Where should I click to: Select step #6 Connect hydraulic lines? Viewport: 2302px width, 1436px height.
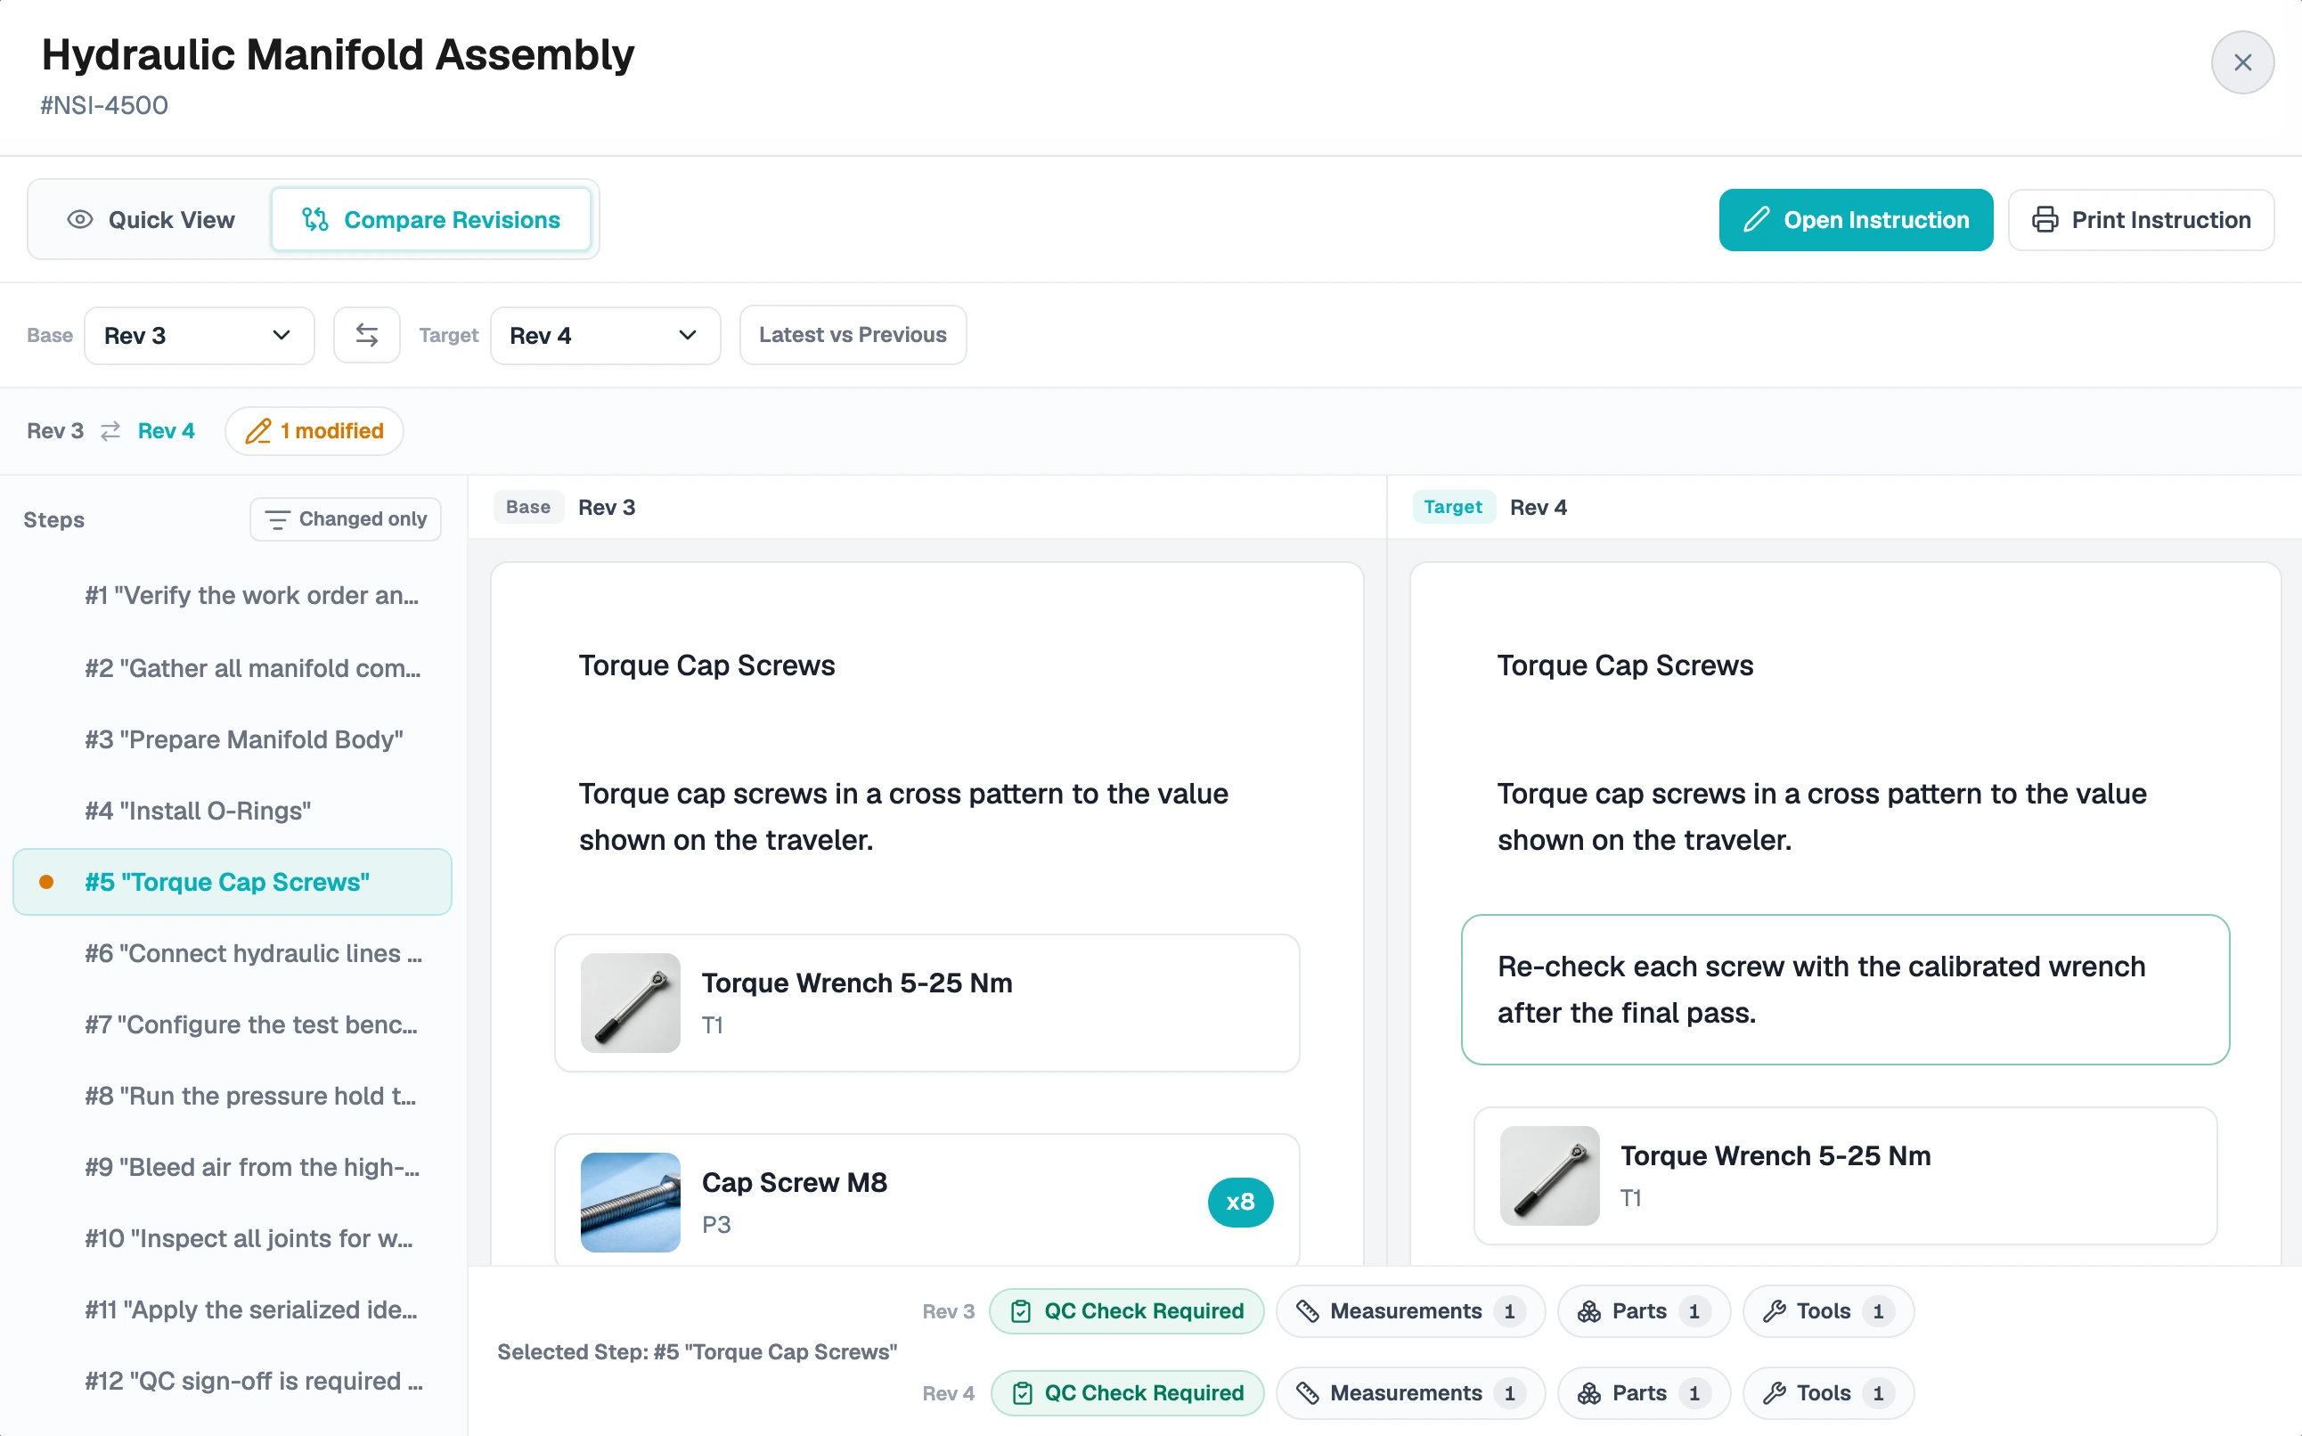232,952
